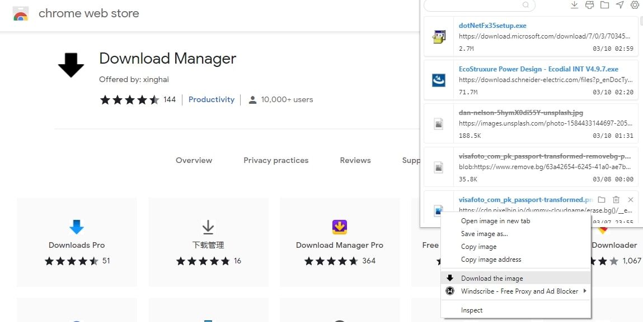Click the large Download Manager arrow icon
Viewport: 643px width, 322px height.
[x=71, y=65]
